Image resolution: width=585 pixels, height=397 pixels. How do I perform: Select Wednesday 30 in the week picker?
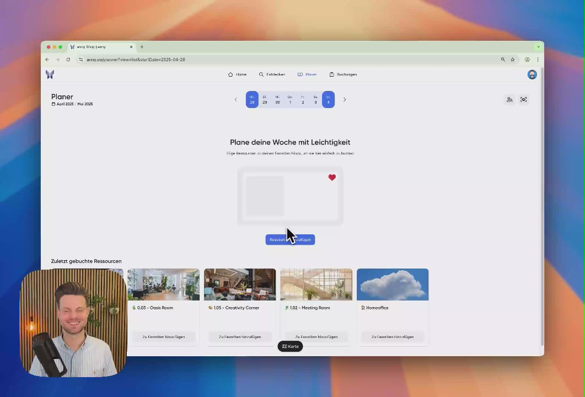(x=277, y=100)
